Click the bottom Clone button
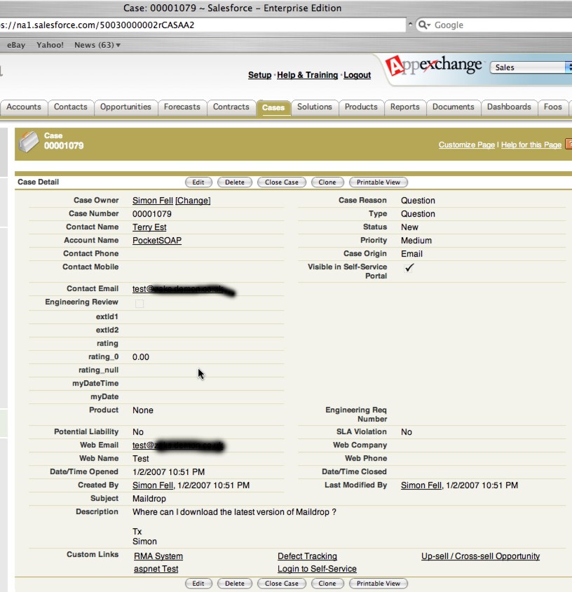 pyautogui.click(x=327, y=584)
